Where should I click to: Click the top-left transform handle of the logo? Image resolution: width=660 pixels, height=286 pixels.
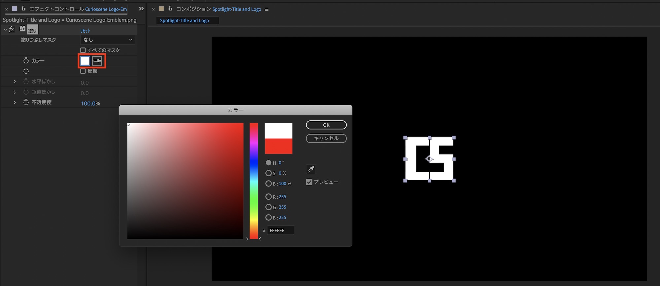click(x=405, y=138)
